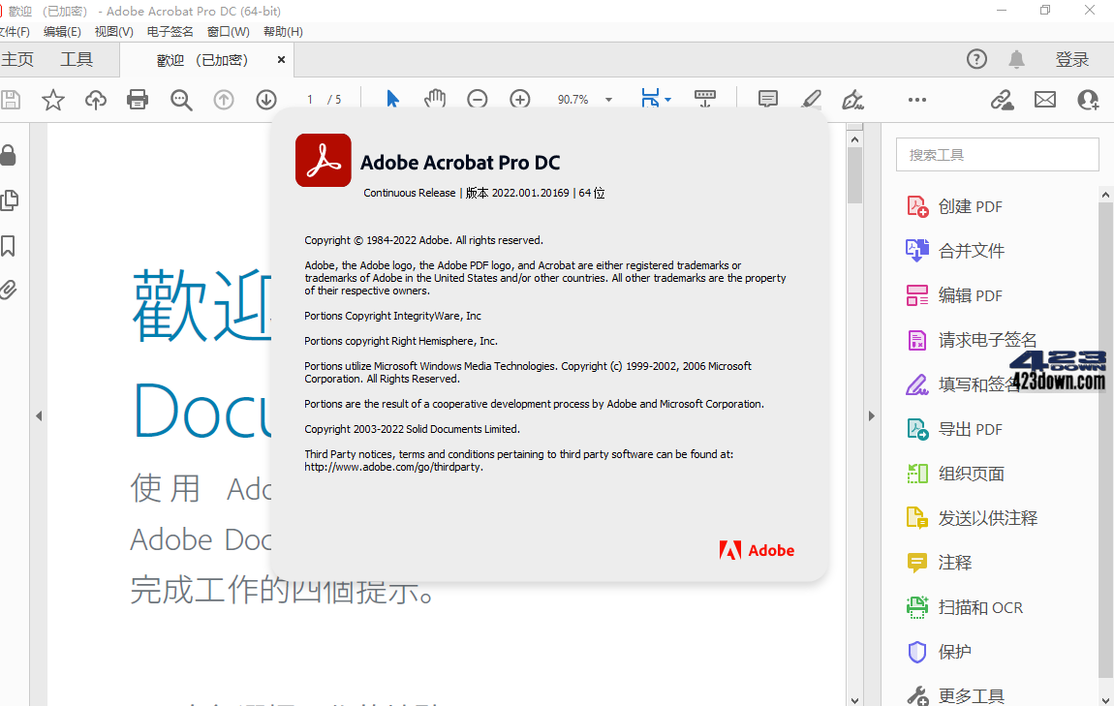
Task: Open the 保护 tool
Action: pos(939,652)
